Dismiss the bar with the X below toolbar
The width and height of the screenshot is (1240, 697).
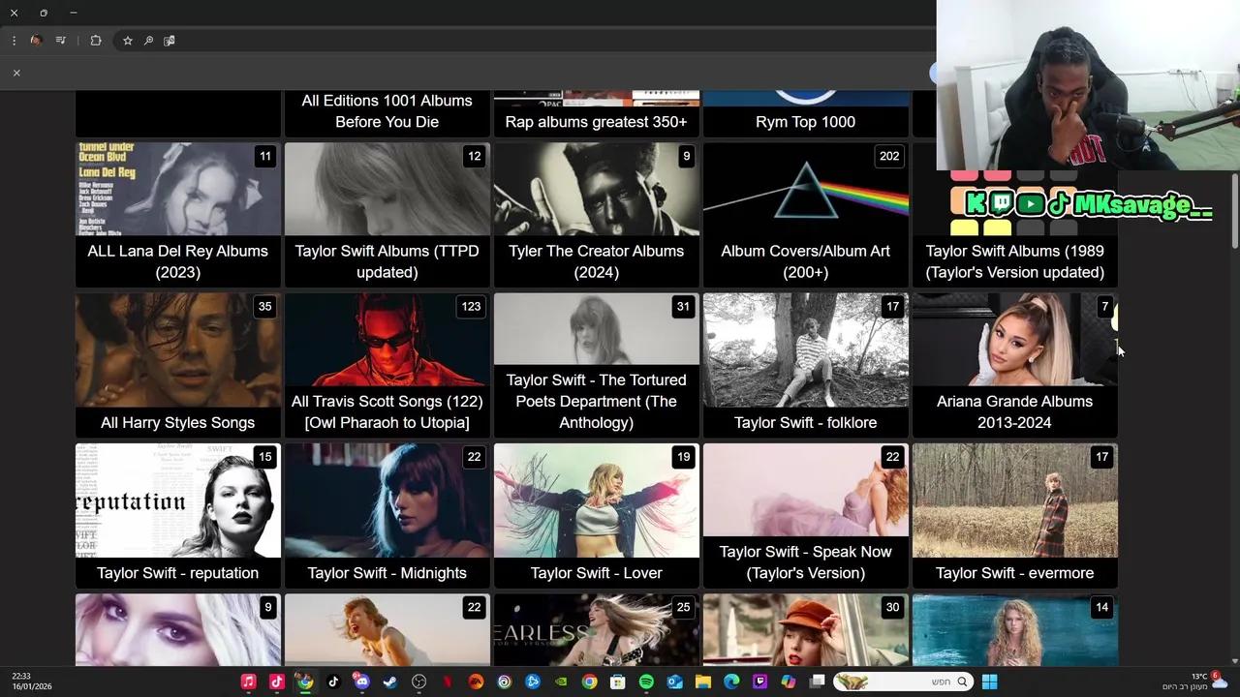[16, 73]
